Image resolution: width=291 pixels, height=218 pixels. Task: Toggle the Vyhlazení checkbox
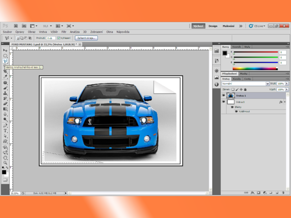(59, 37)
